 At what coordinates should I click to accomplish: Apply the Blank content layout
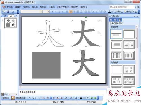[x=116, y=69]
